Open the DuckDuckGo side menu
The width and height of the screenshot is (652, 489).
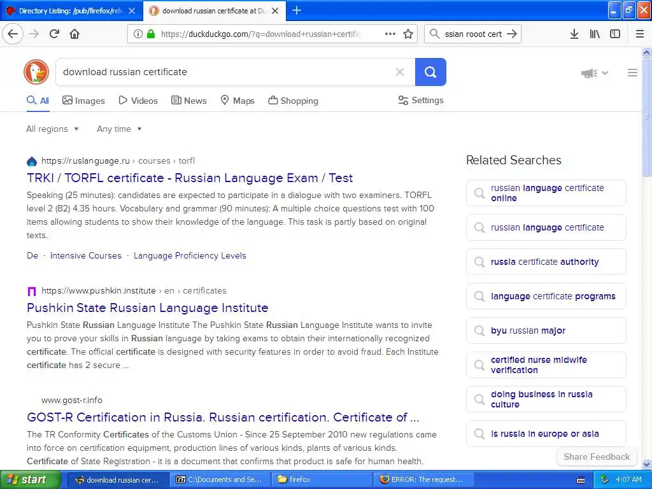coord(632,73)
